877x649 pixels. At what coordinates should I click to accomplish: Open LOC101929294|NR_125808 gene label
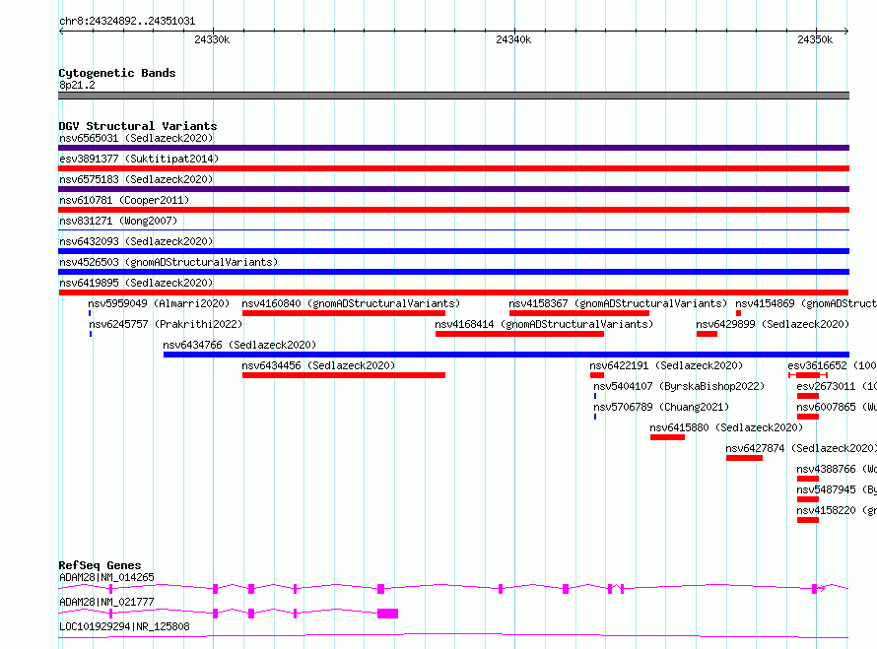click(x=124, y=626)
